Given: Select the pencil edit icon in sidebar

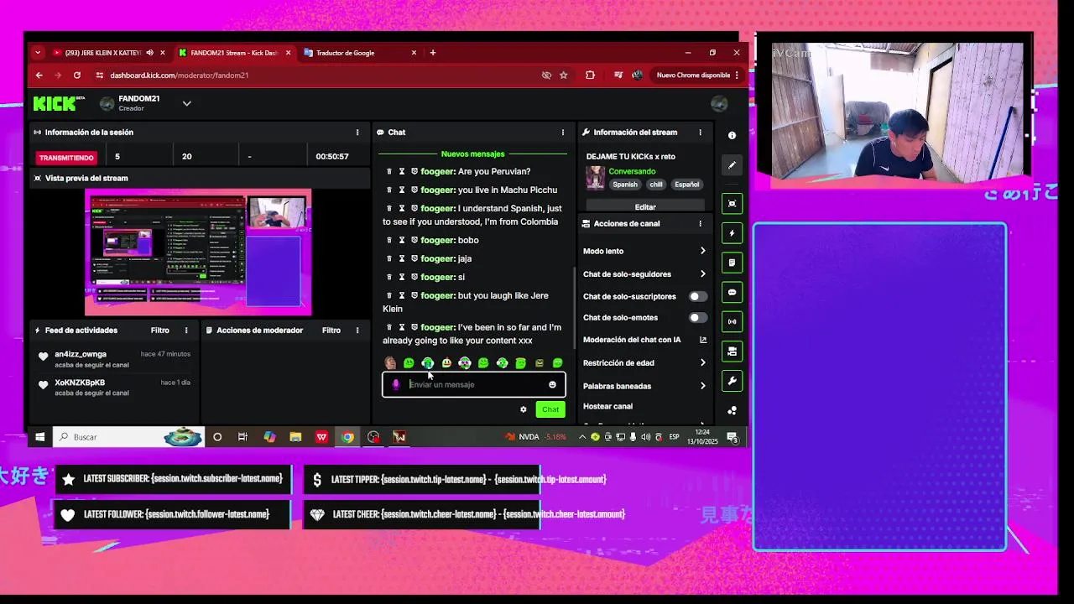Looking at the screenshot, I should pyautogui.click(x=732, y=165).
